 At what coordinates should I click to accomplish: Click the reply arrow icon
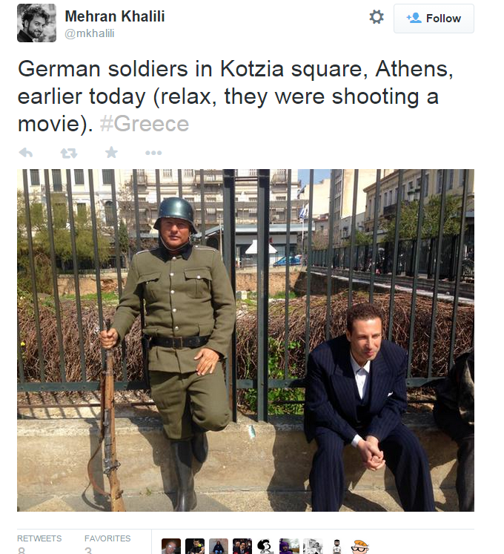pos(26,153)
